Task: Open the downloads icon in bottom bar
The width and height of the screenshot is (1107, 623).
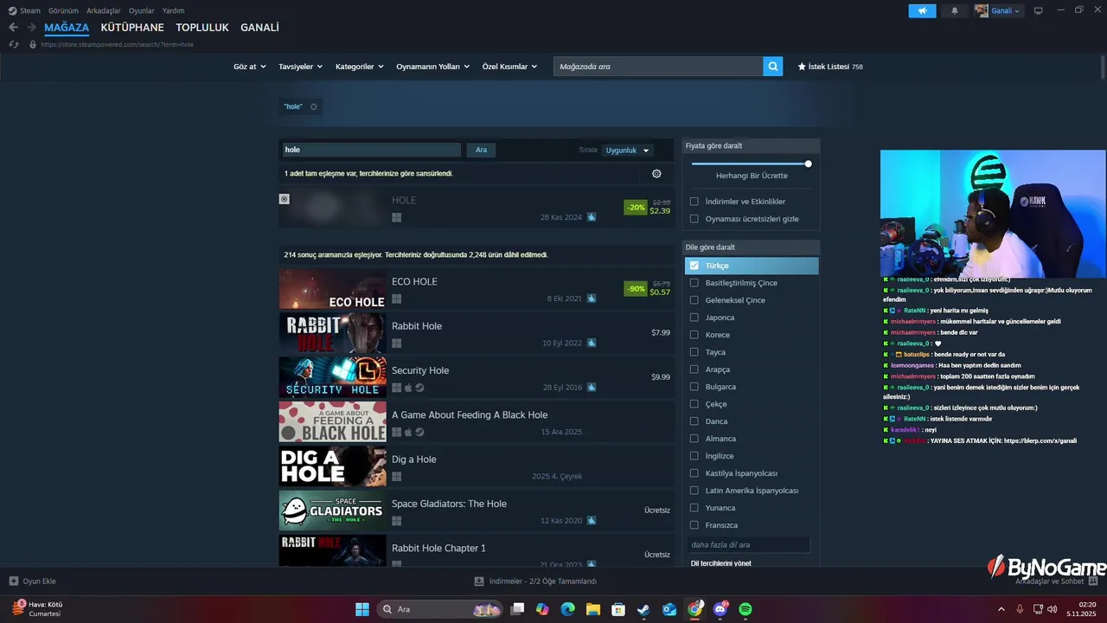Action: (x=479, y=581)
